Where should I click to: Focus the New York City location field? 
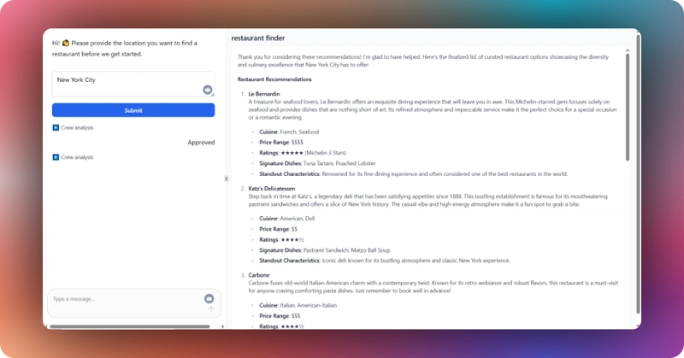click(133, 84)
